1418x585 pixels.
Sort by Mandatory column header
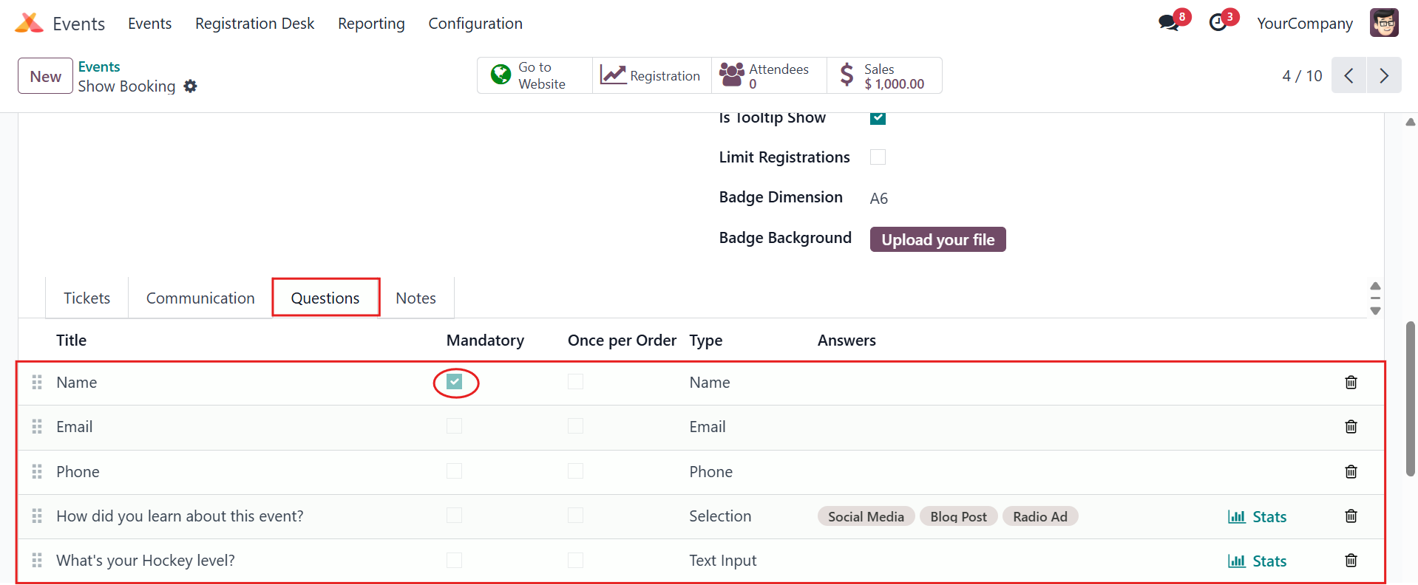coord(485,340)
